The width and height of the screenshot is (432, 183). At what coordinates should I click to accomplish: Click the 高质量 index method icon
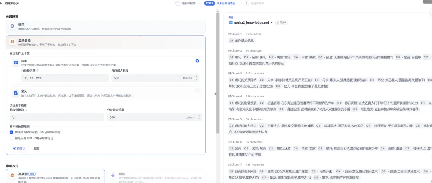pos(12,175)
